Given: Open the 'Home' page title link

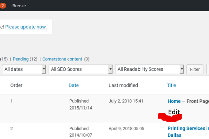Looking at the screenshot, I should tap(174, 101).
